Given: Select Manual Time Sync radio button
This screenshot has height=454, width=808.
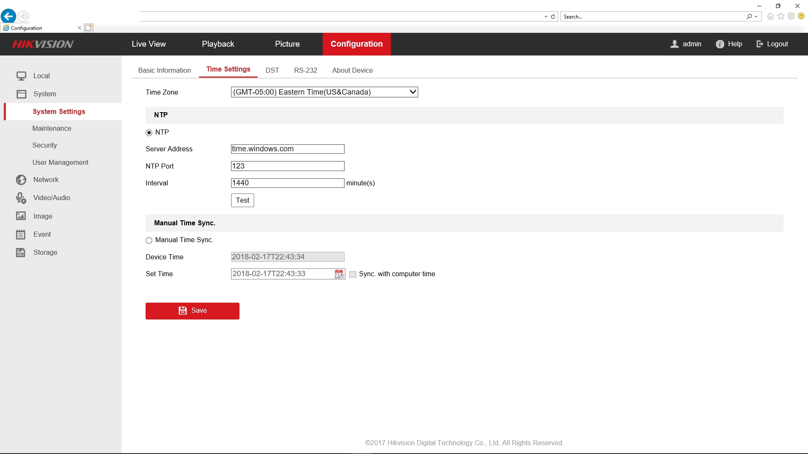Looking at the screenshot, I should click(149, 240).
